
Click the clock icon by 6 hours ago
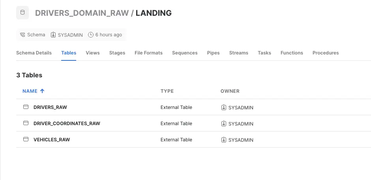coord(91,35)
